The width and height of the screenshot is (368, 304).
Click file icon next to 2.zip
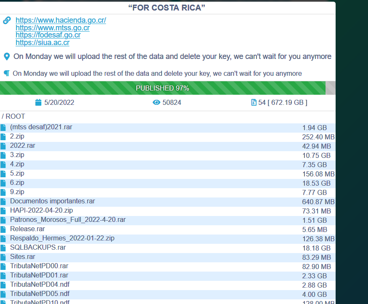pyautogui.click(x=3, y=137)
